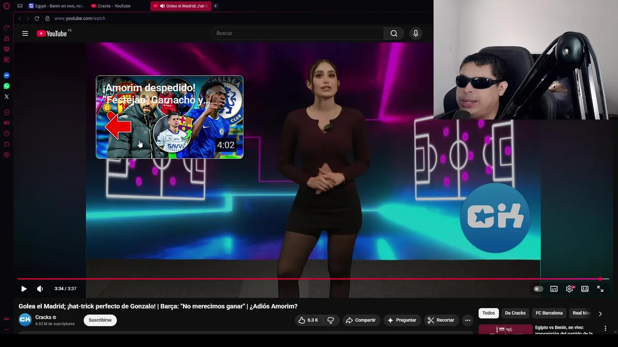Screen dimensions: 618x347
Task: Open more actions three-dot menu
Action: pos(467,320)
